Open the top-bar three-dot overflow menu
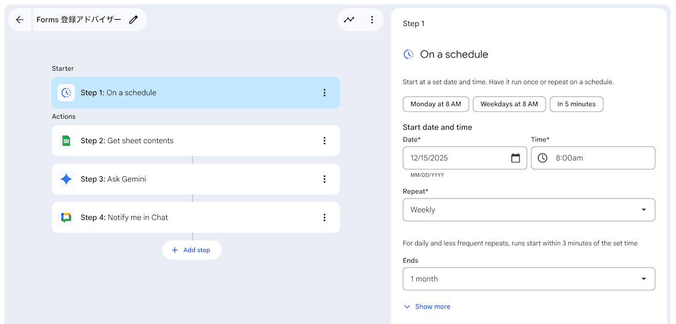This screenshot has height=324, width=676. click(x=372, y=20)
